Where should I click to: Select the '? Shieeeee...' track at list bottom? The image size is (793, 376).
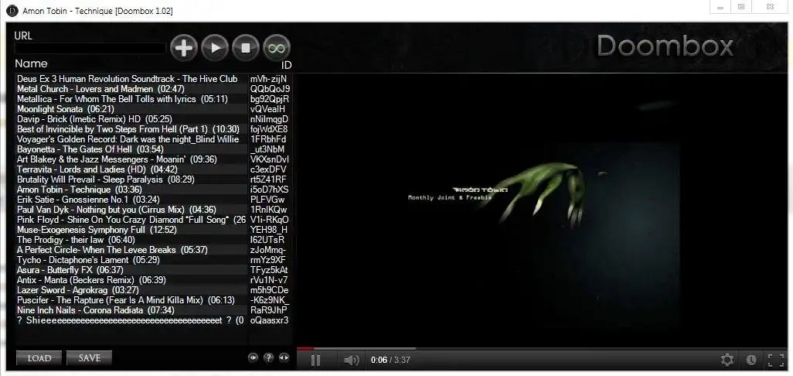pyautogui.click(x=131, y=320)
